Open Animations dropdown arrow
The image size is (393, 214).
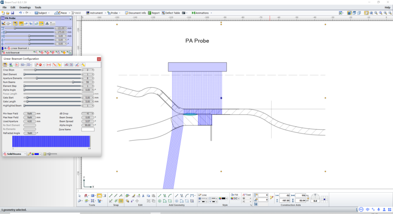pyautogui.click(x=211, y=13)
